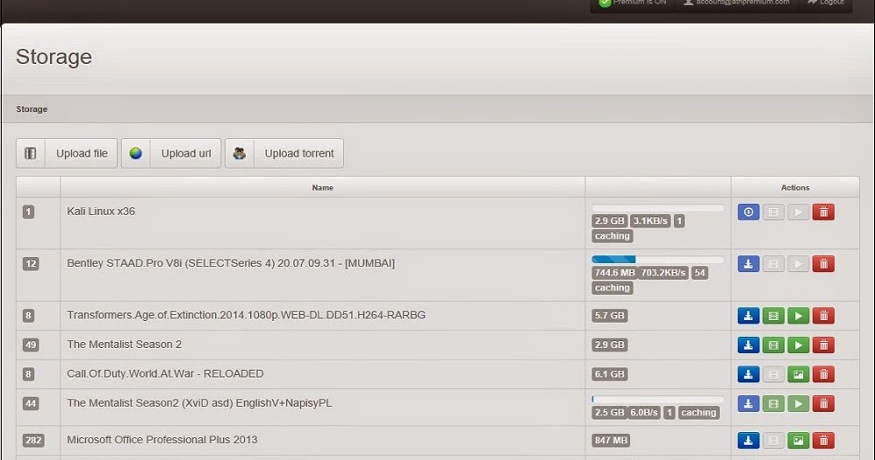This screenshot has height=460, width=875.
Task: Click the disabled film icon for Kali Linux x36
Action: [773, 212]
